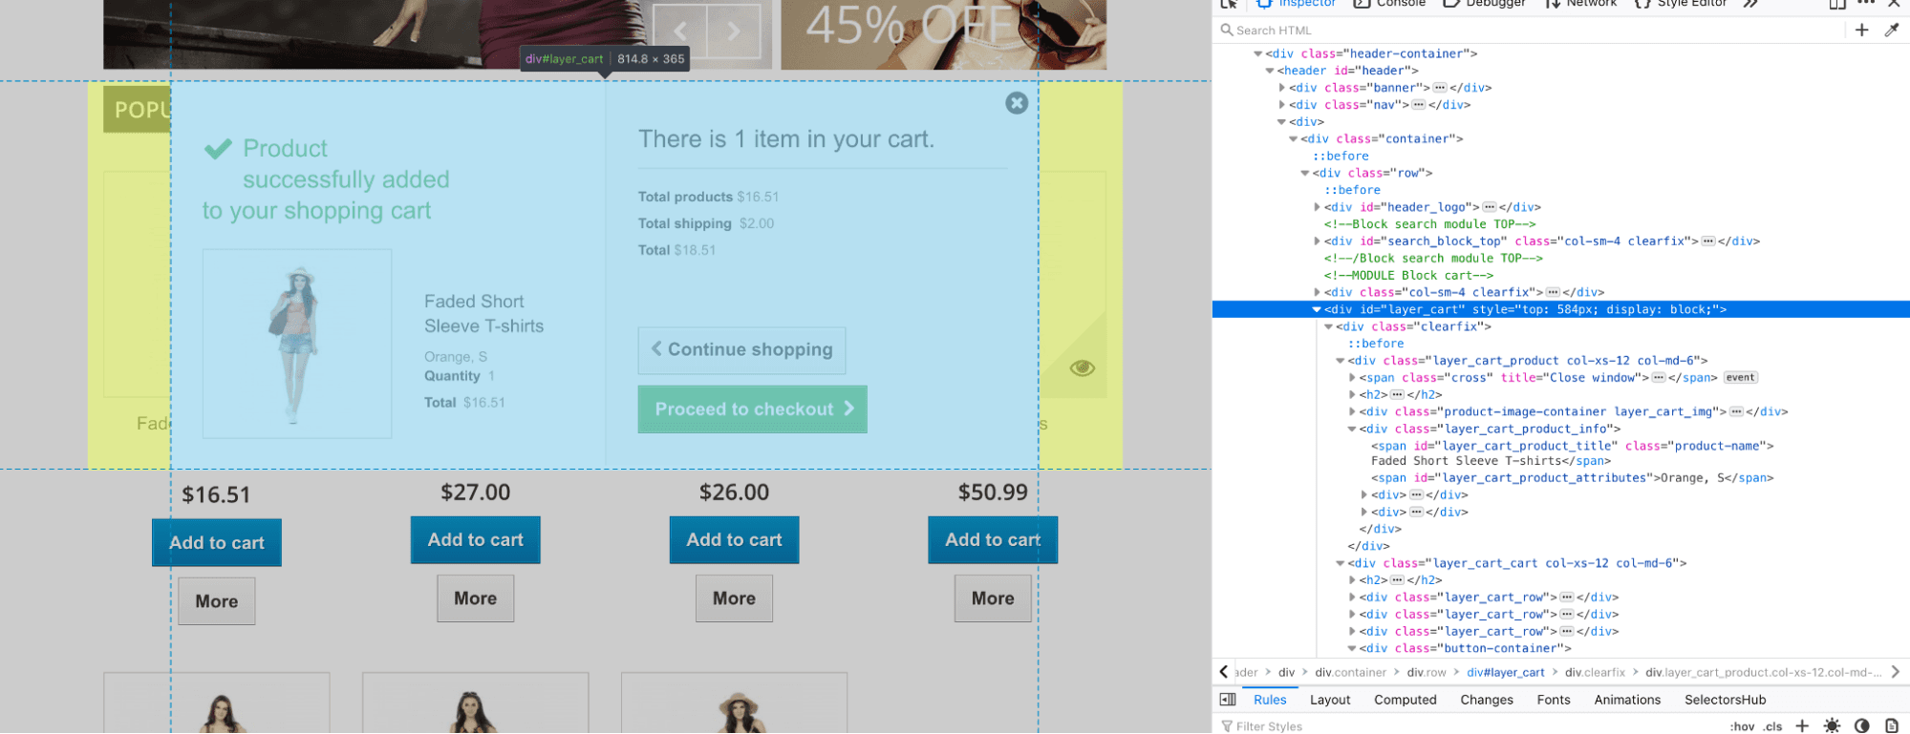The image size is (1910, 734).
Task: Click the add new CSS rule plus icon
Action: (x=1802, y=726)
